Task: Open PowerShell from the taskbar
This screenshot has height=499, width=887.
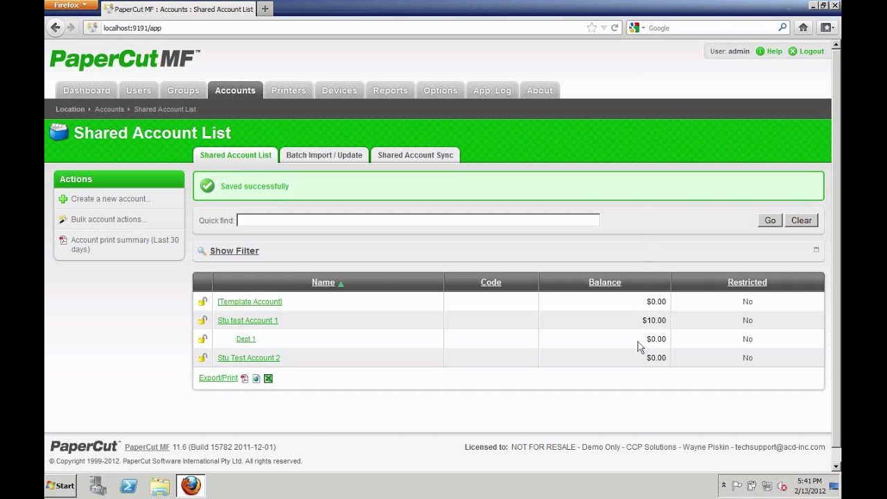Action: [129, 486]
